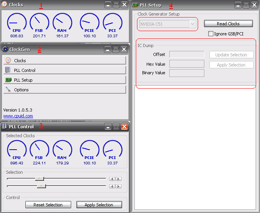The height and width of the screenshot is (213, 260).
Task: Click the Hex Value input field
Action: pos(187,64)
